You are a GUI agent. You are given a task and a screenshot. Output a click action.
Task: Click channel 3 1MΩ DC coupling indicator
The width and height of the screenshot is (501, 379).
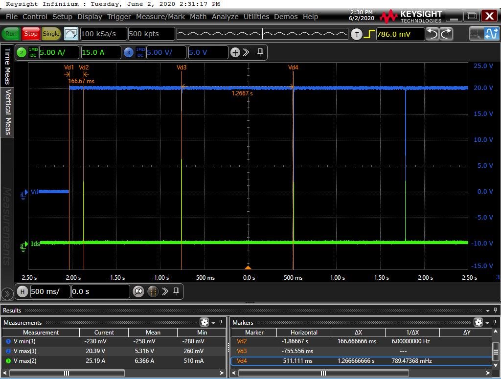click(140, 52)
